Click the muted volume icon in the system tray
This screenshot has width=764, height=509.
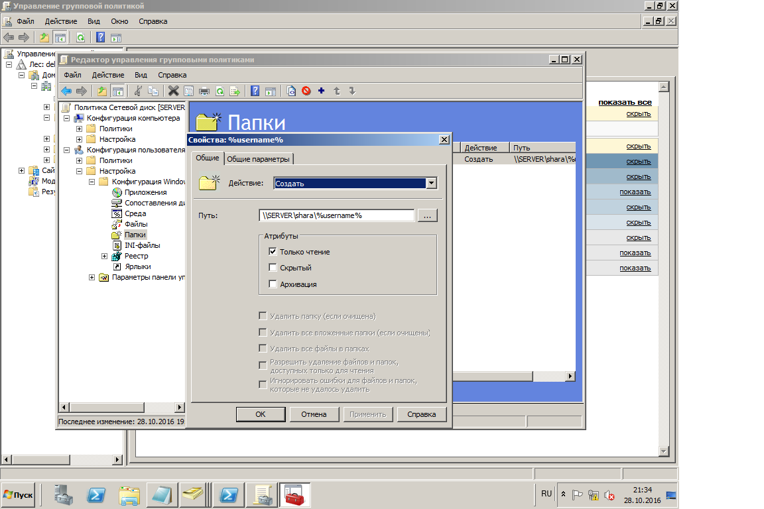[x=609, y=495]
